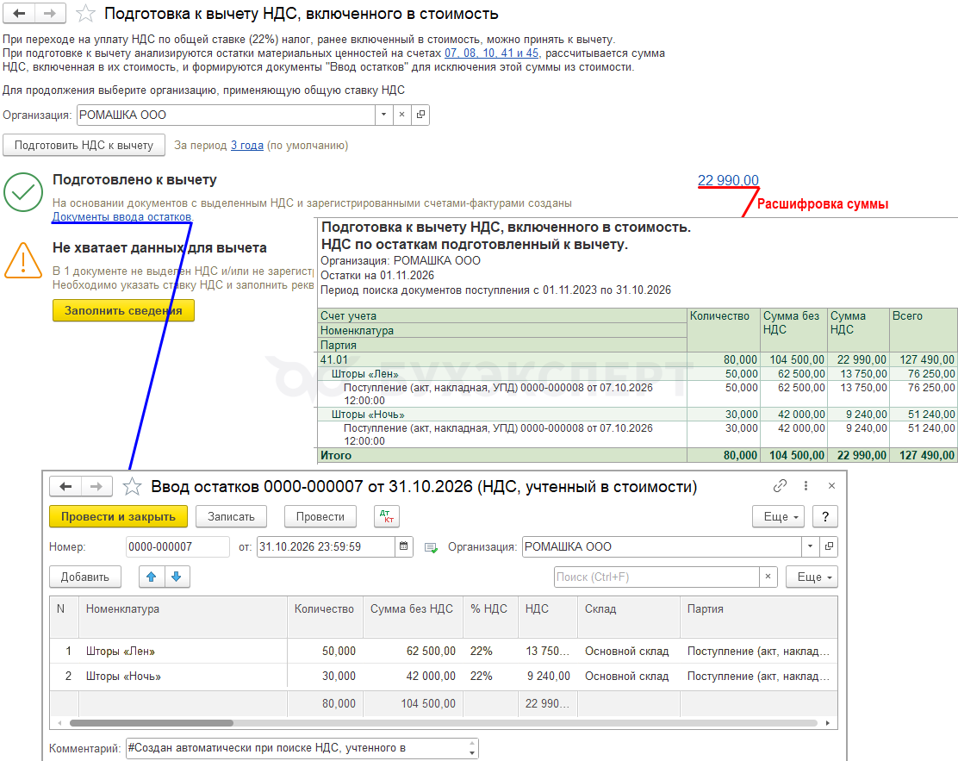Click Склад column header
958x761 pixels.
click(x=629, y=617)
